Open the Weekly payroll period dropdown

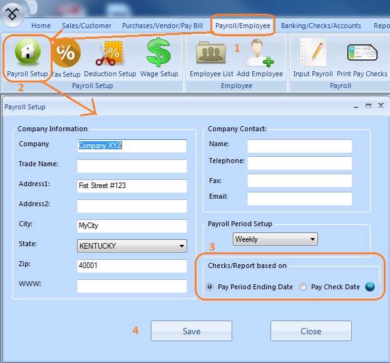275,239
